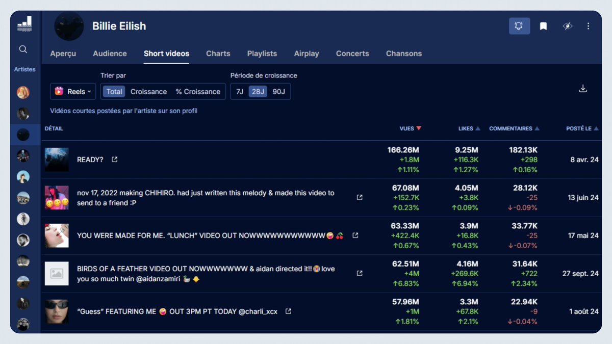The height and width of the screenshot is (344, 612).
Task: Click the Billie Eilish artist name
Action: pos(119,26)
